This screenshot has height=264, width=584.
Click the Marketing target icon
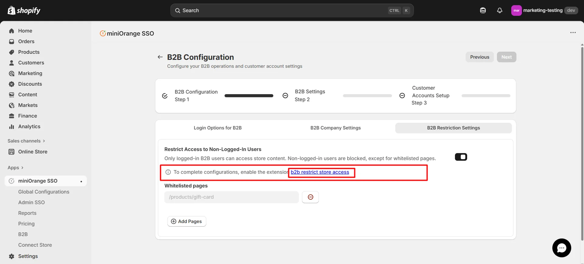point(12,73)
